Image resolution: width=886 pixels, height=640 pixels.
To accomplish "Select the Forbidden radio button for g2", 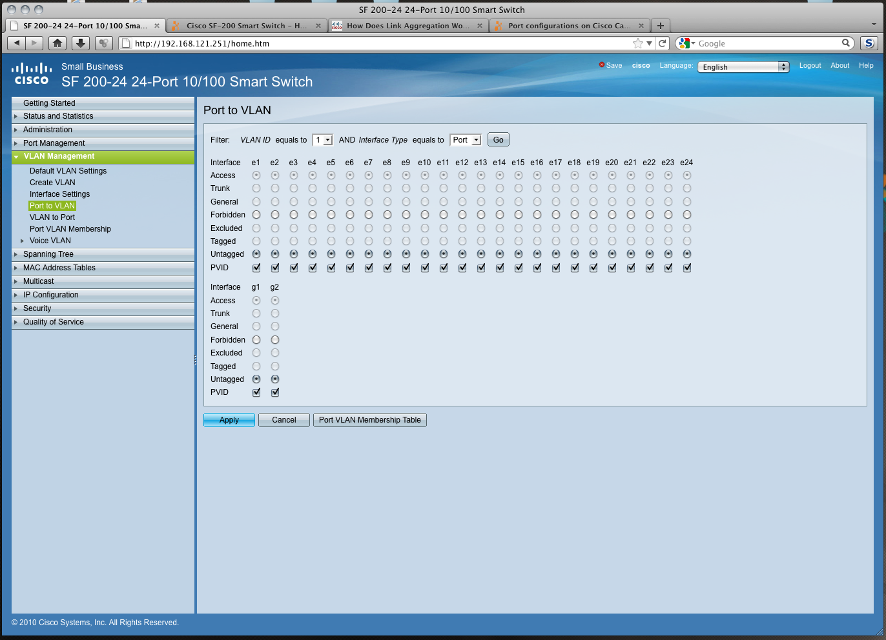I will tap(275, 340).
